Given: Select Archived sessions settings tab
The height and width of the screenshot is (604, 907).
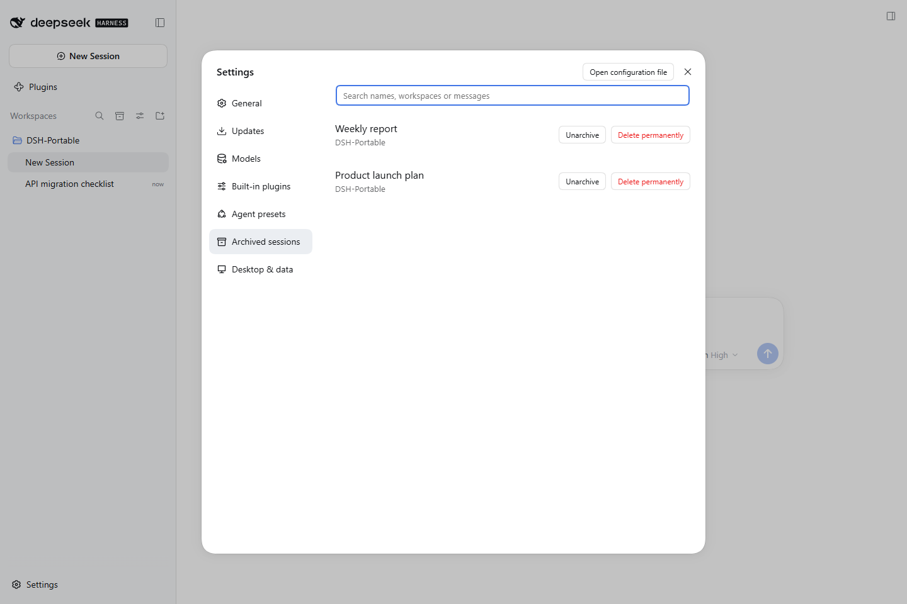Looking at the screenshot, I should [x=261, y=242].
